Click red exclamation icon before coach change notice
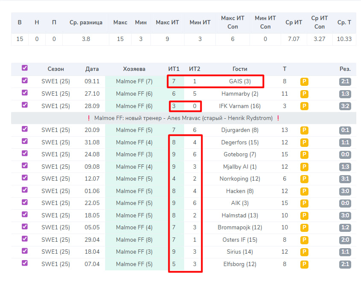361x284 pixels. [88, 118]
